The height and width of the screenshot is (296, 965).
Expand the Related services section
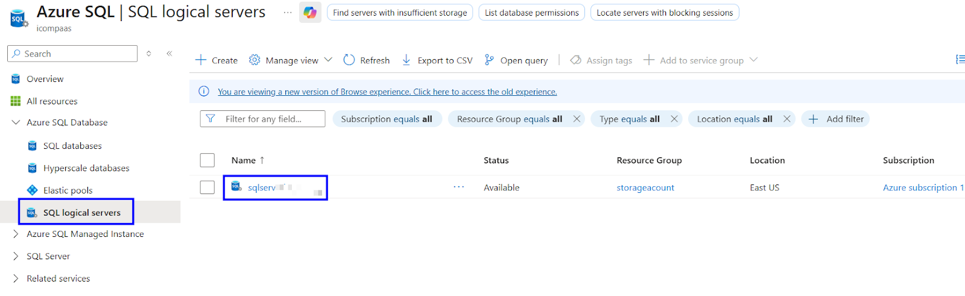point(16,279)
